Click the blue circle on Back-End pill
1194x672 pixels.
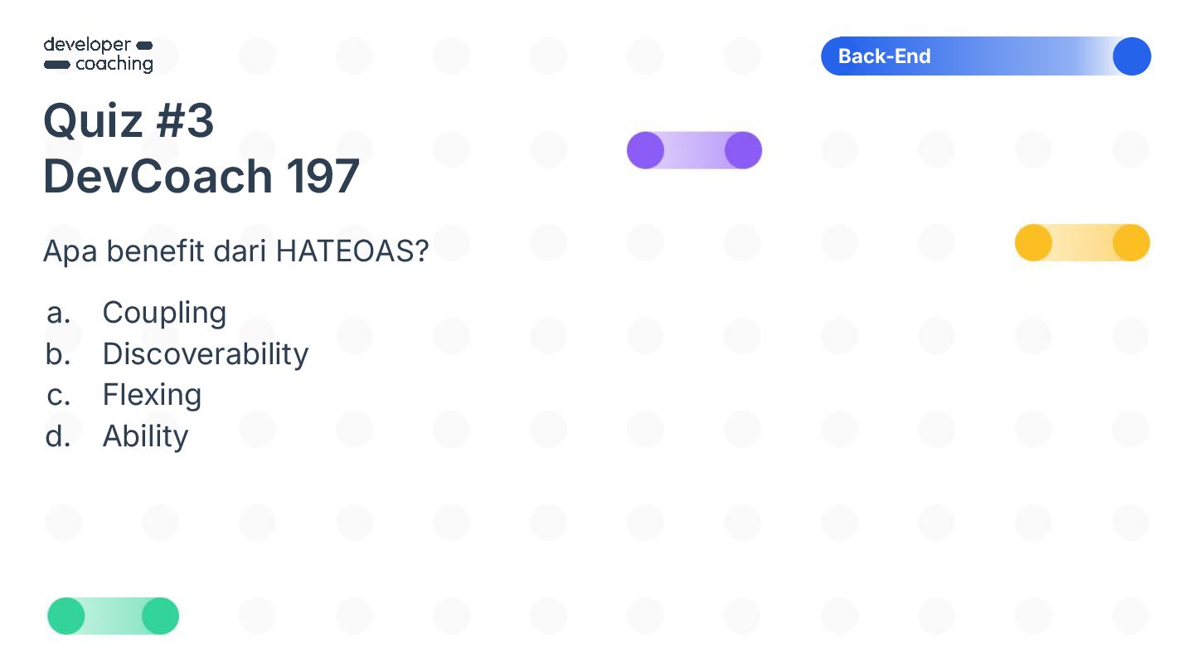pyautogui.click(x=1131, y=56)
